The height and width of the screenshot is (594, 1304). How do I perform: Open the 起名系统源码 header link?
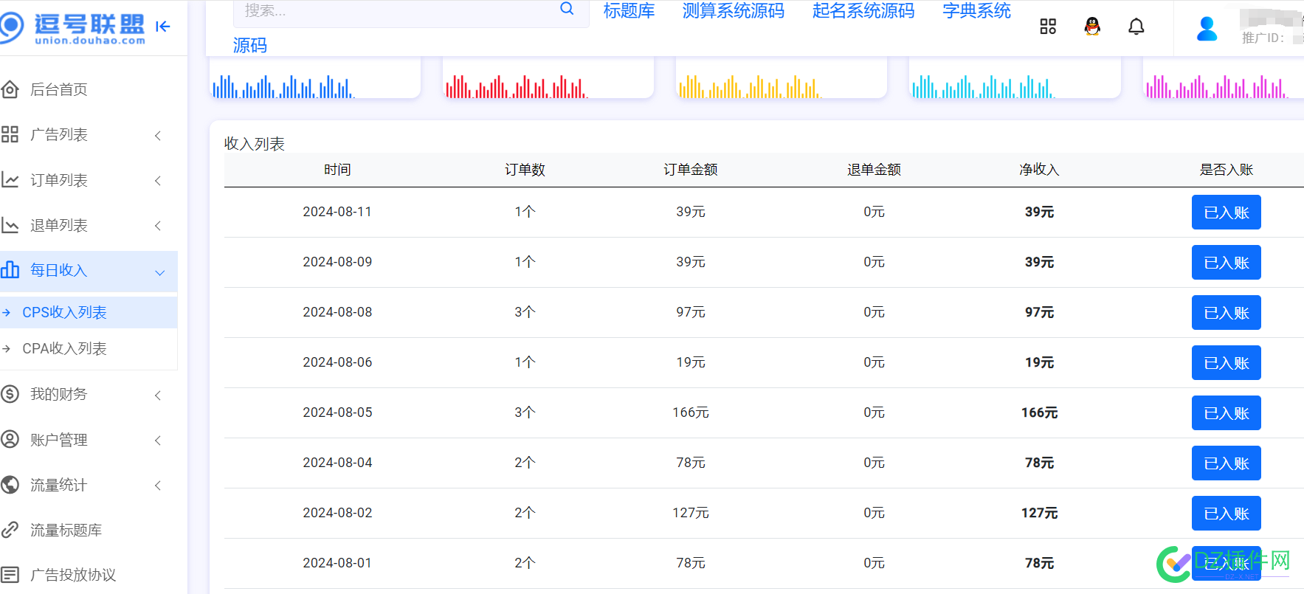pyautogui.click(x=863, y=10)
